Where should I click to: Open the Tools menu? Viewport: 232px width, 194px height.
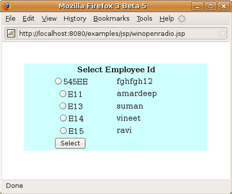click(144, 19)
